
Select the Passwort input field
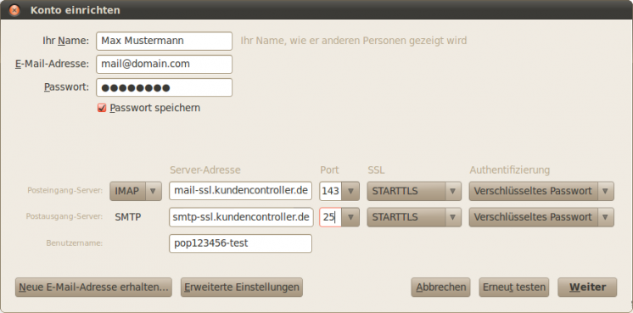[x=165, y=87]
